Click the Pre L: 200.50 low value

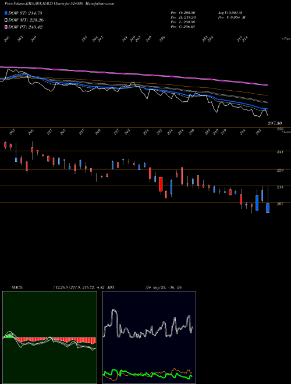[x=183, y=22]
